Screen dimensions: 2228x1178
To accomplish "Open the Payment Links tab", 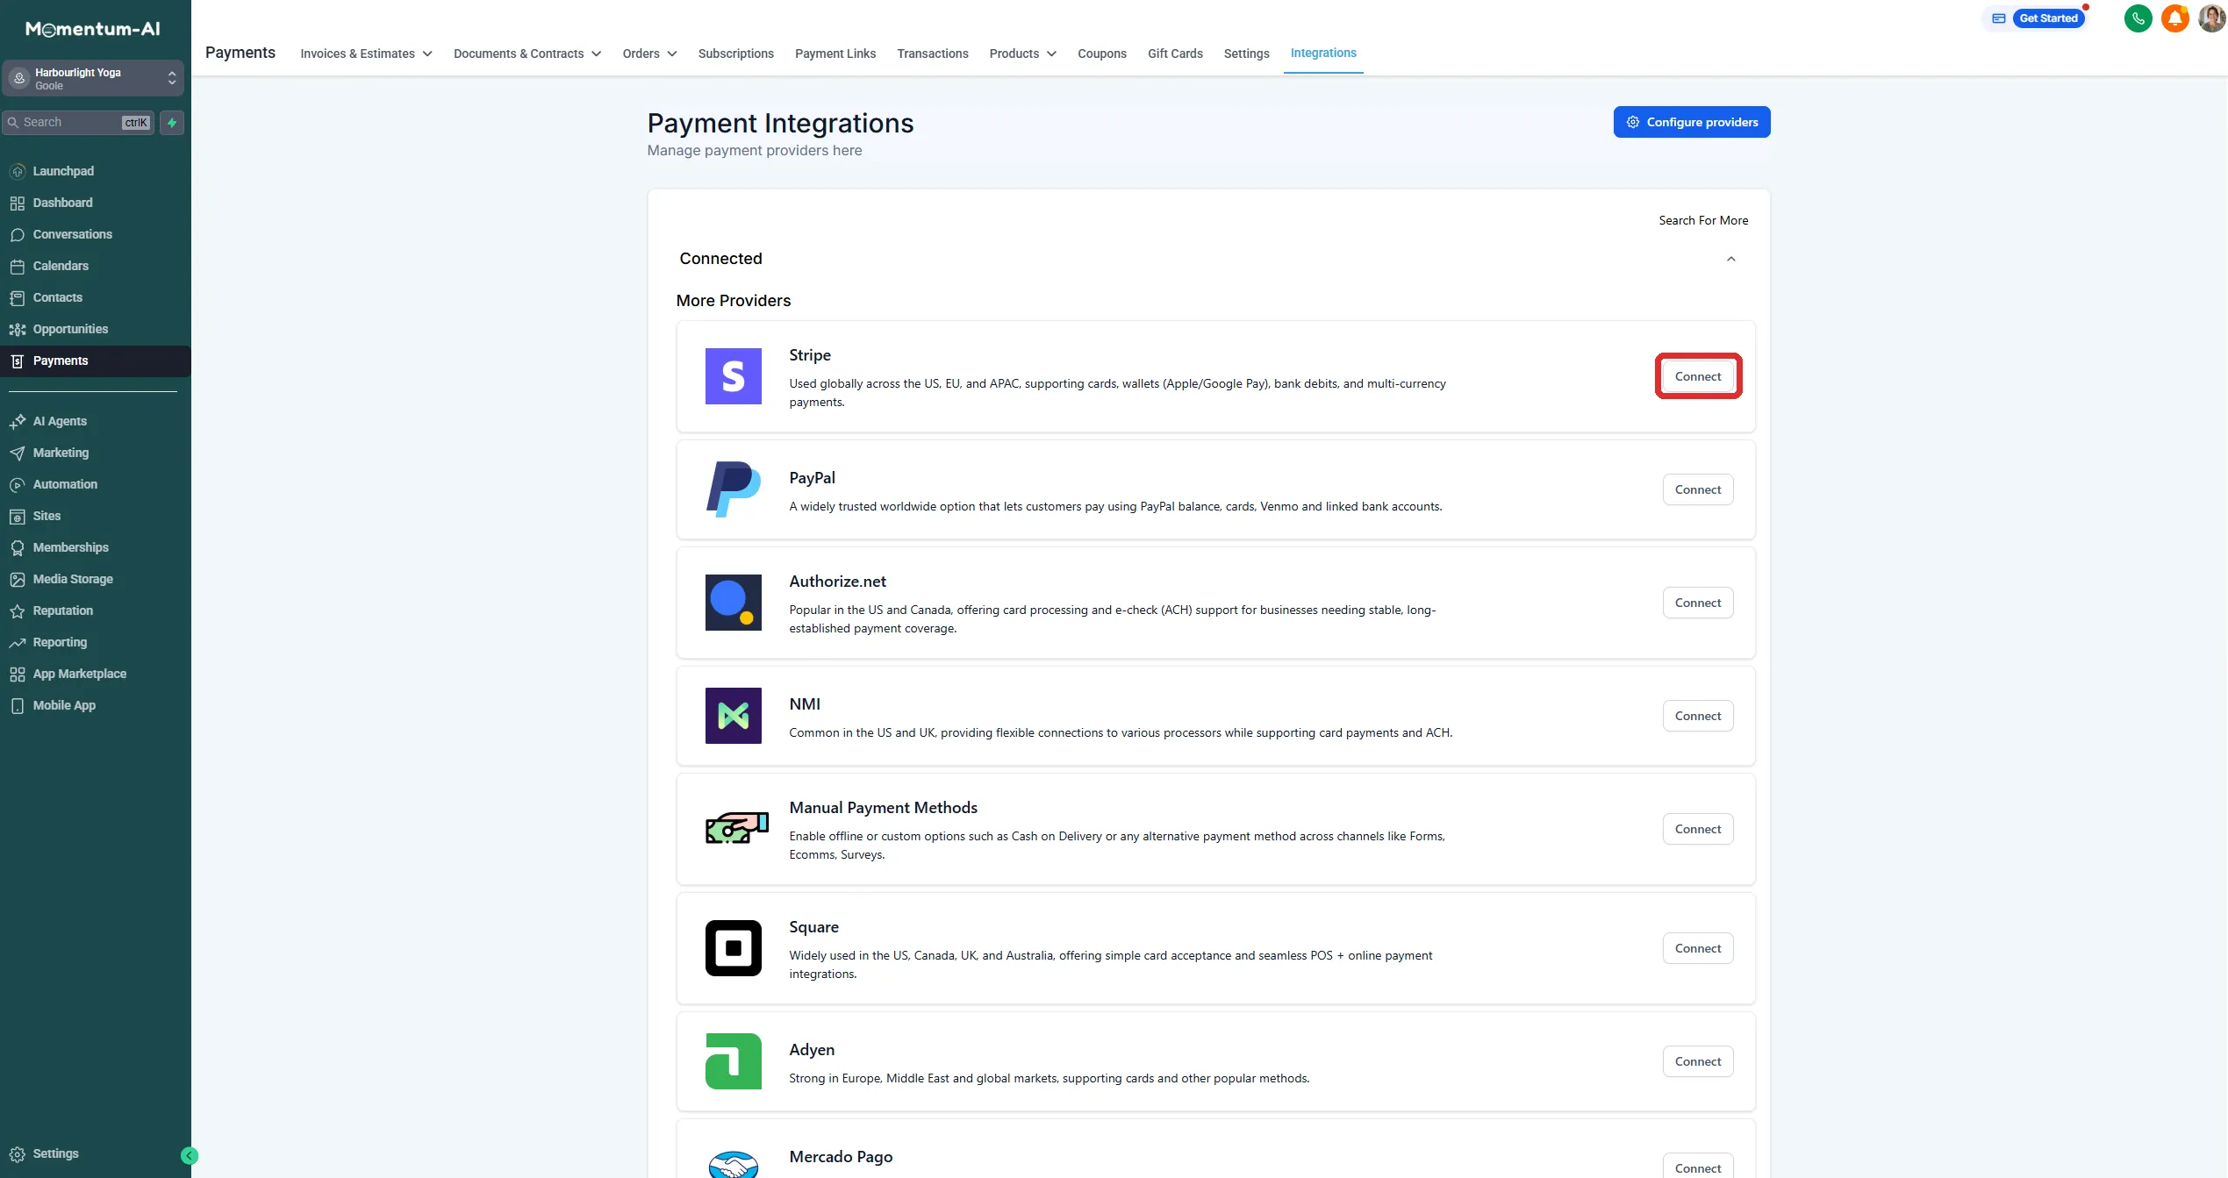I will click(835, 54).
